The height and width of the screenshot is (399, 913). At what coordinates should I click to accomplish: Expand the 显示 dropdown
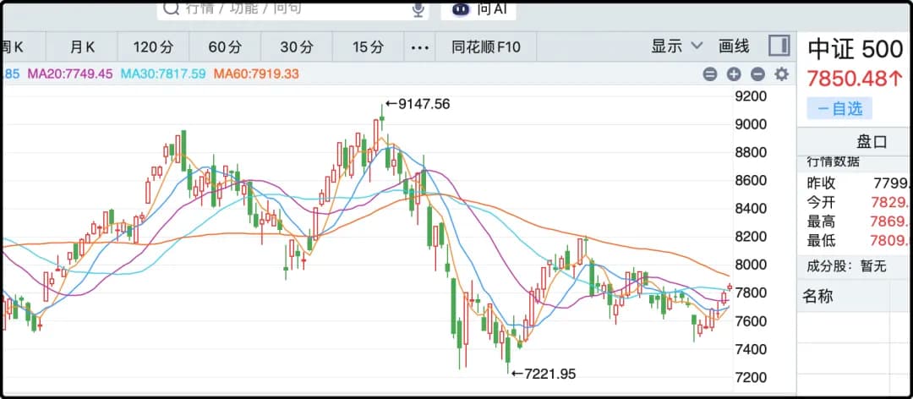pyautogui.click(x=677, y=46)
